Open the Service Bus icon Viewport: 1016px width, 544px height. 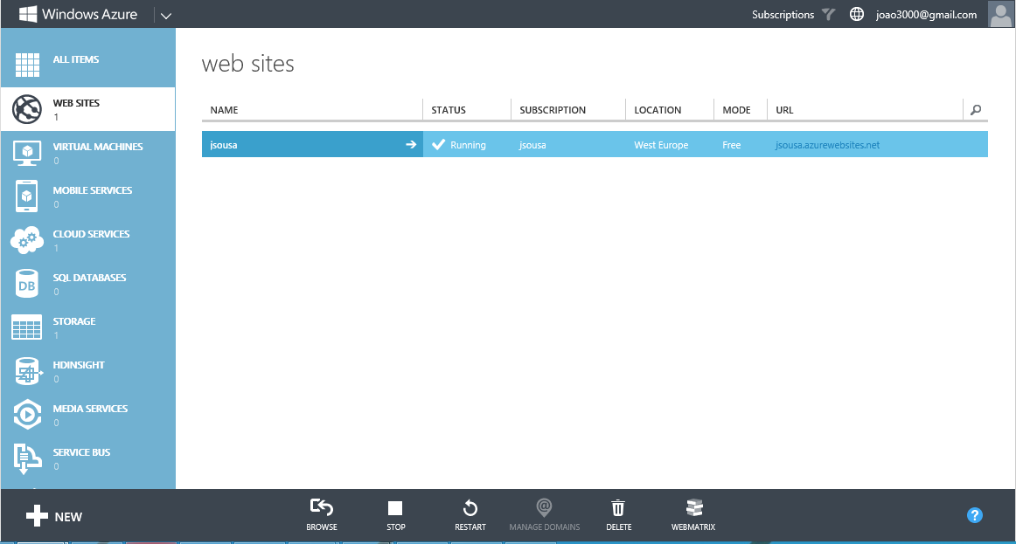coord(27,458)
